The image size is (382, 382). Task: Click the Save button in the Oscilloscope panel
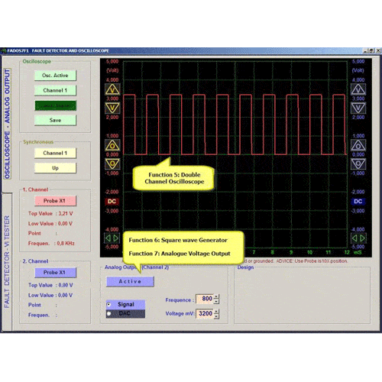[55, 120]
